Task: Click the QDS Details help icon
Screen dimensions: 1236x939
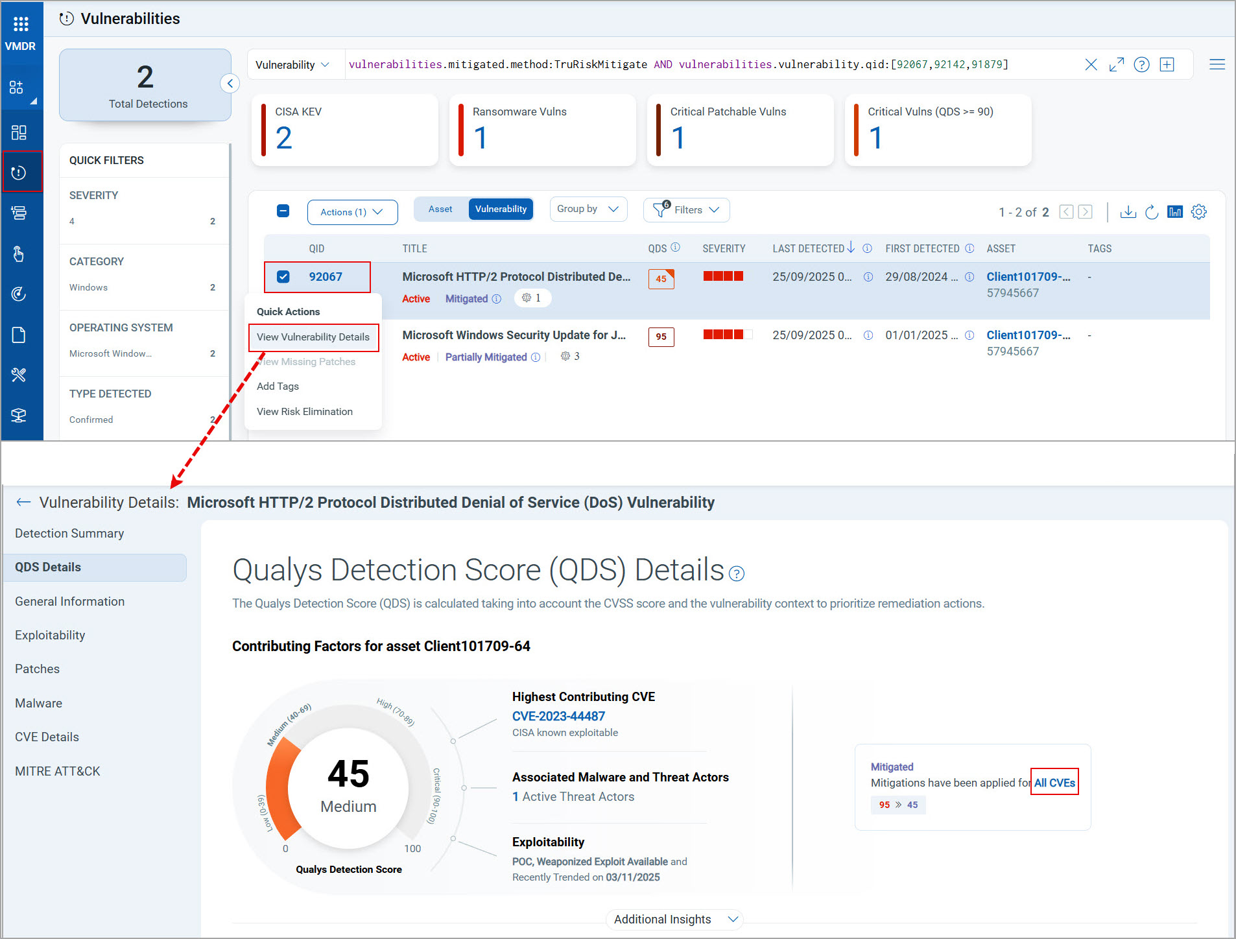Action: (737, 574)
